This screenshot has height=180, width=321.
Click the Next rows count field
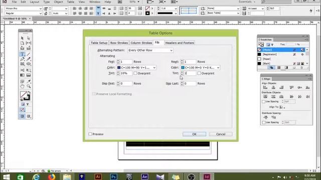(190, 61)
